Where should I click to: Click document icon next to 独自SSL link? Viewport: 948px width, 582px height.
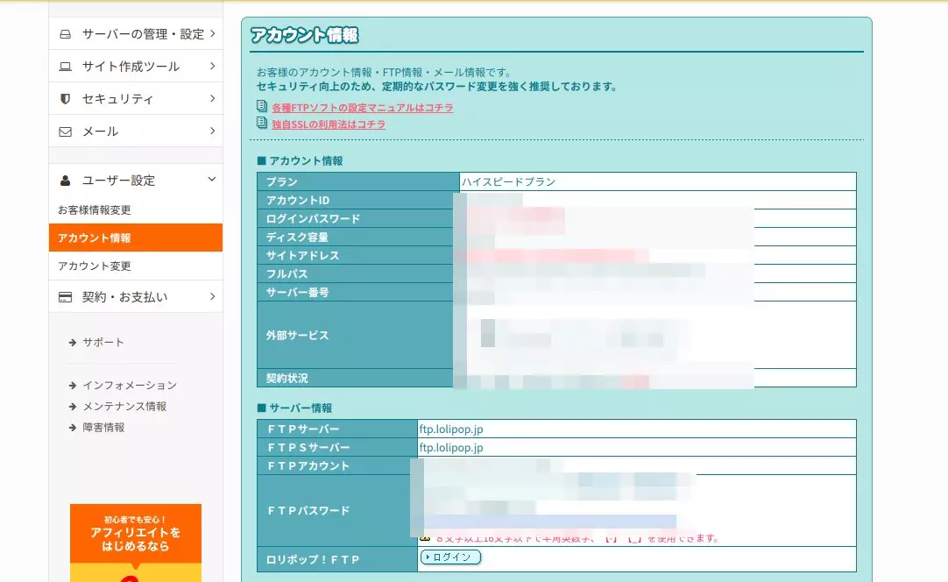point(261,124)
